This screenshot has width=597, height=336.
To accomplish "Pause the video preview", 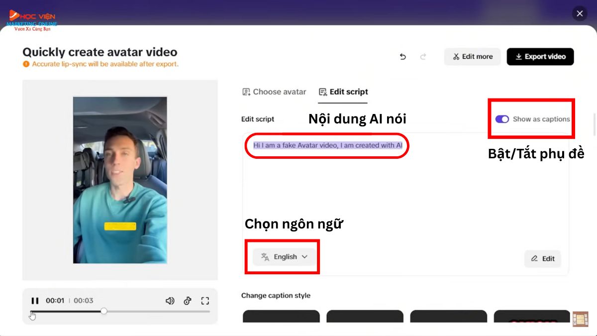I will point(35,301).
